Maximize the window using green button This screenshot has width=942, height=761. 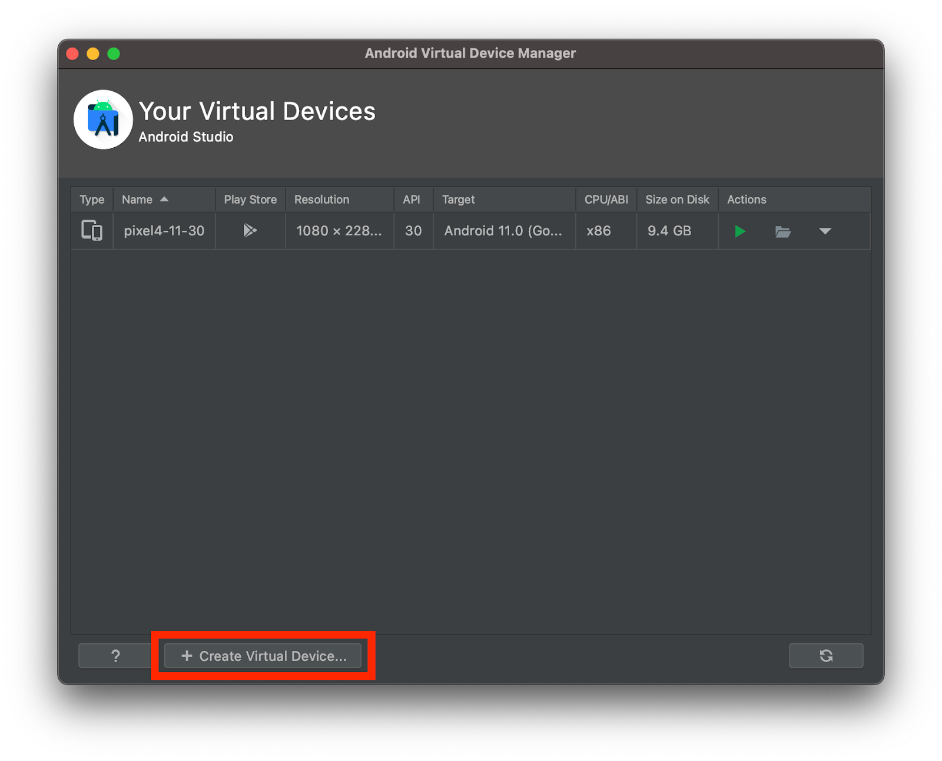(114, 54)
